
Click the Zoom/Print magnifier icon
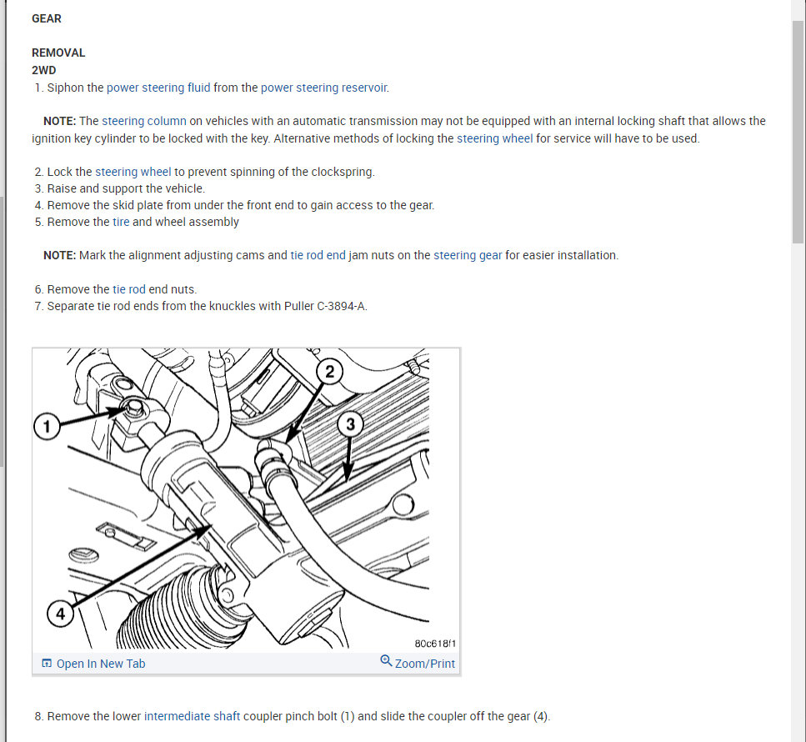click(x=386, y=661)
